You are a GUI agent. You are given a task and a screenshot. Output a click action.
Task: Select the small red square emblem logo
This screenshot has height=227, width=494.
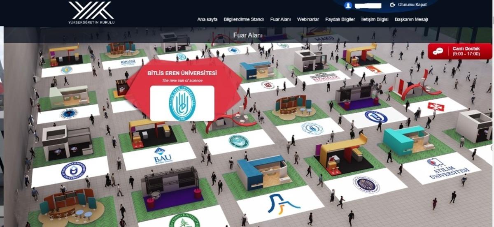coord(268,85)
